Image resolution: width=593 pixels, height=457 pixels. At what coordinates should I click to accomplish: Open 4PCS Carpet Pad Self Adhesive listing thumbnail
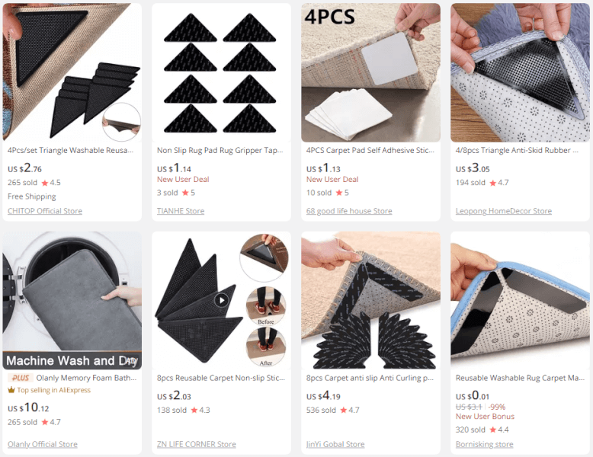[x=371, y=72]
